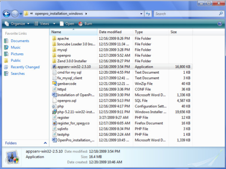Select the register_for_spegyco Firefox document
The width and height of the screenshot is (226, 169).
pyautogui.click(x=73, y=123)
